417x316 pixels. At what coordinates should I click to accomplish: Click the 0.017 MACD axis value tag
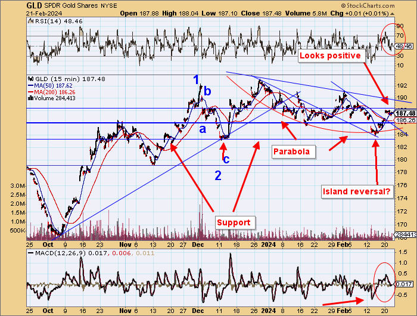click(x=404, y=284)
